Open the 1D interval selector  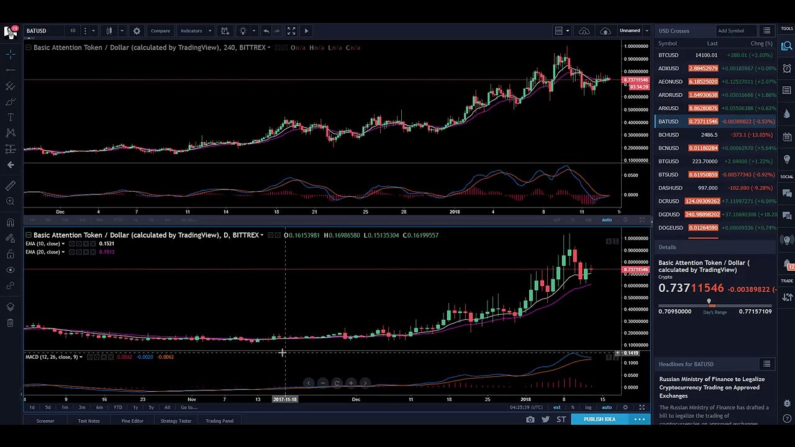[73, 30]
